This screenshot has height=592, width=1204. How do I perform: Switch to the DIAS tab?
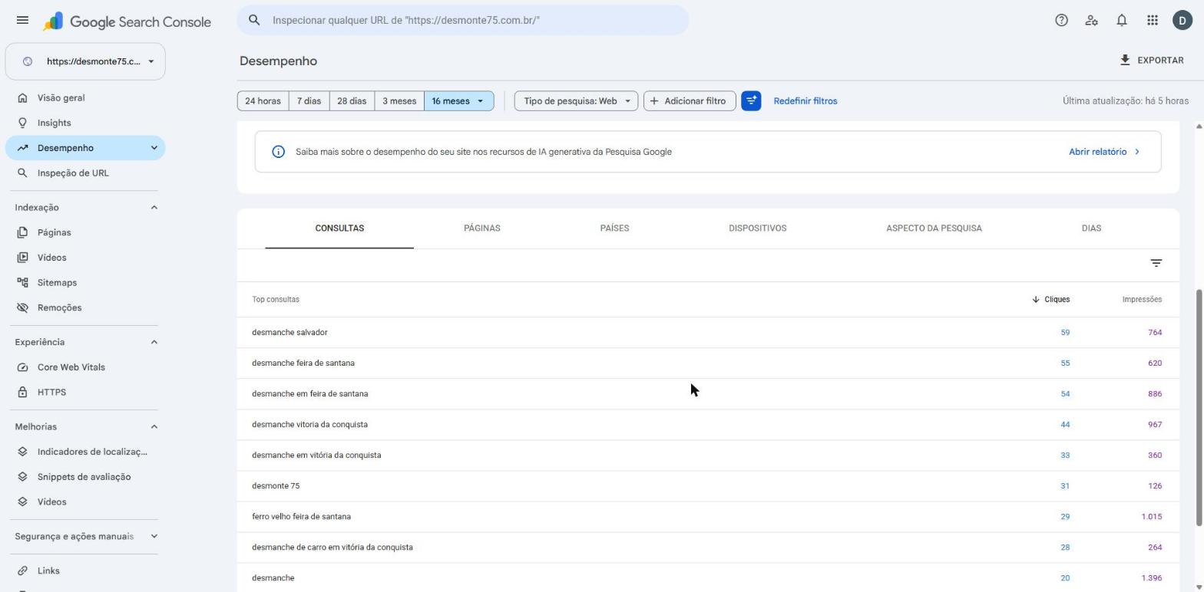tap(1091, 229)
